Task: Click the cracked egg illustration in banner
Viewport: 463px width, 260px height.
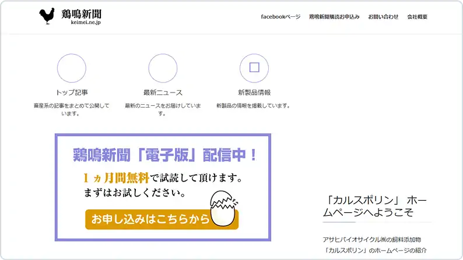Action: click(225, 208)
